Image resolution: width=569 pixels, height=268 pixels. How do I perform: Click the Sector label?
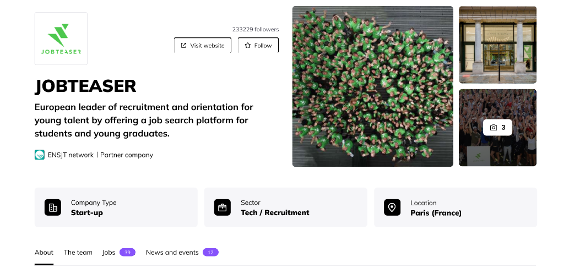pos(251,203)
